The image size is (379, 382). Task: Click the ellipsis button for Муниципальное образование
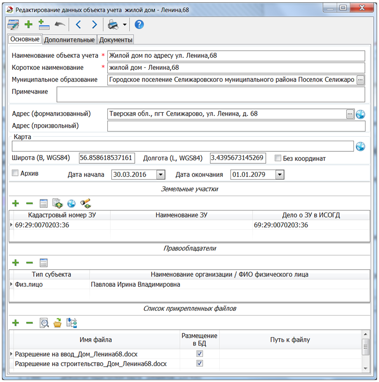360,79
